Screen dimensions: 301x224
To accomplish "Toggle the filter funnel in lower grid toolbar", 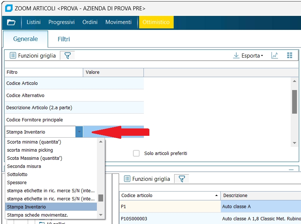I will tap(182, 179).
